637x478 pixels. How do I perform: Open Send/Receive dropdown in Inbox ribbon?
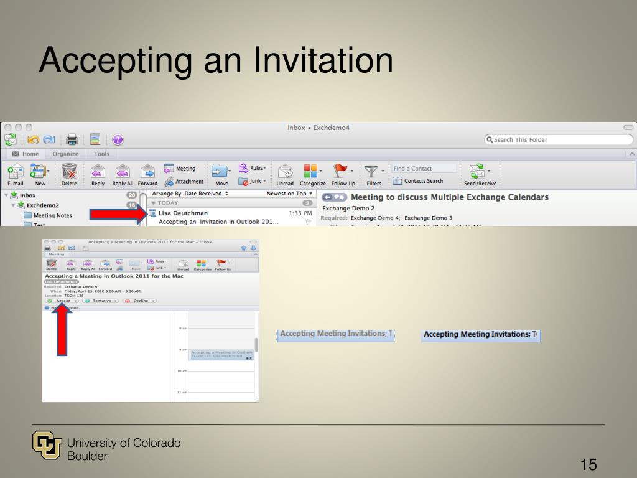489,171
